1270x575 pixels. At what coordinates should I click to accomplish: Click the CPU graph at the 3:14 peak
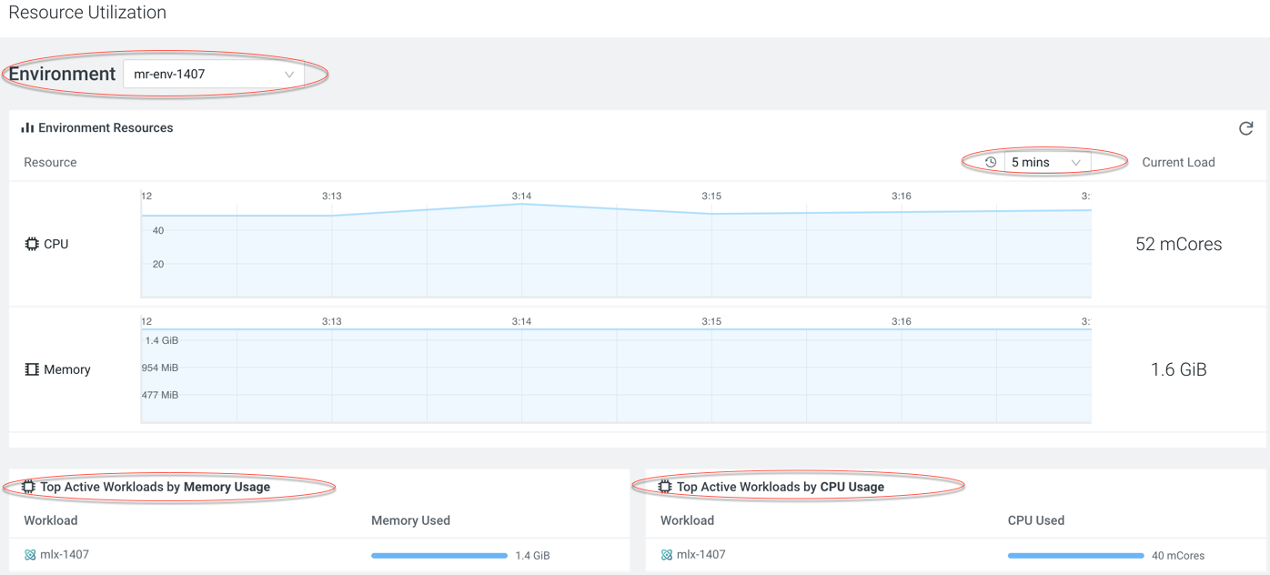tap(521, 205)
